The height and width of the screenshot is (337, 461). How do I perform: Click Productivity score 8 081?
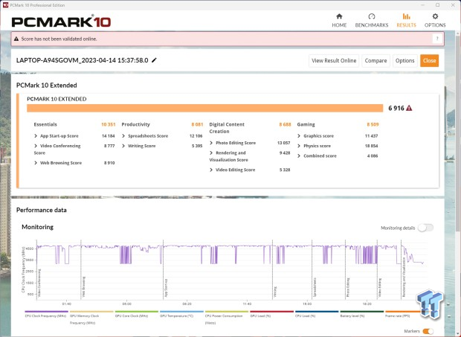coord(197,124)
